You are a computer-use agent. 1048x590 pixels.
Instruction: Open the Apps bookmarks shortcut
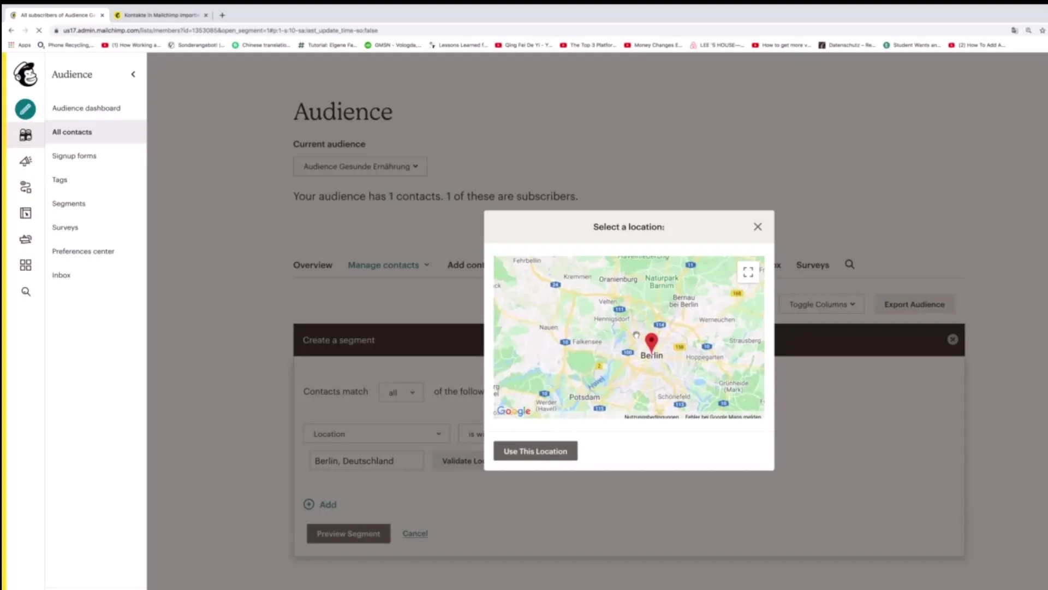click(x=20, y=45)
